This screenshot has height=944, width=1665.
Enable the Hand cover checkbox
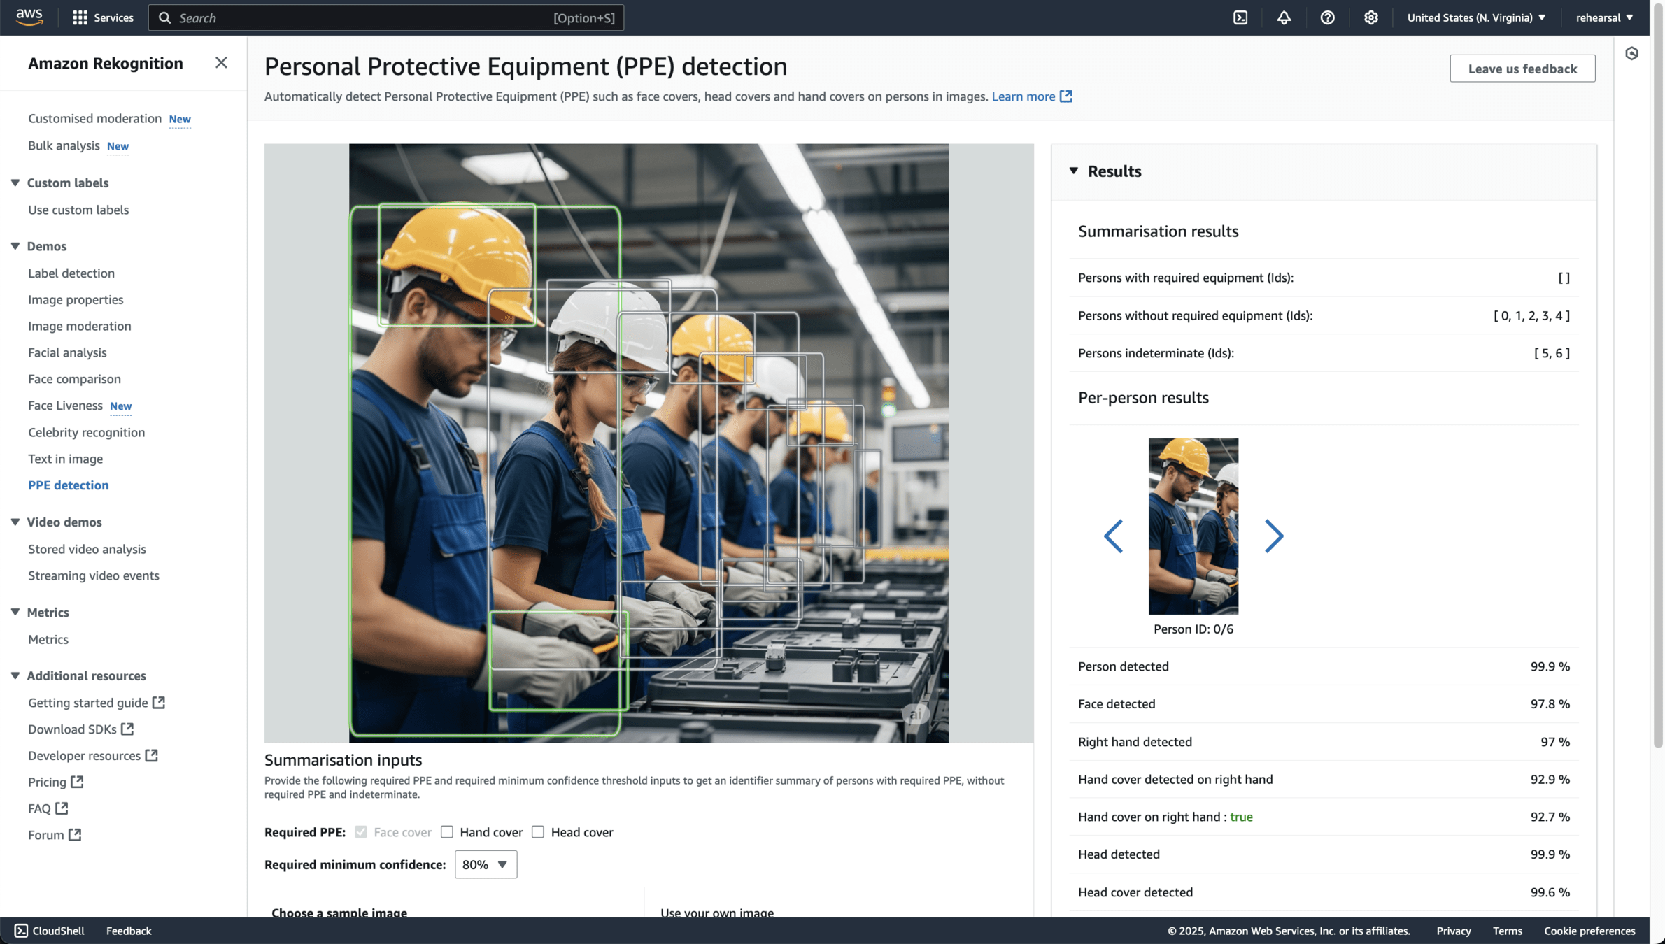pyautogui.click(x=447, y=831)
